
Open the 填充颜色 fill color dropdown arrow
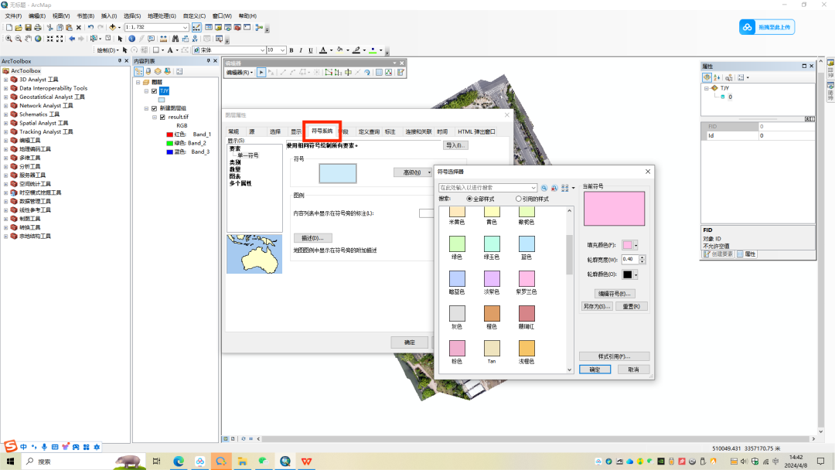click(636, 245)
